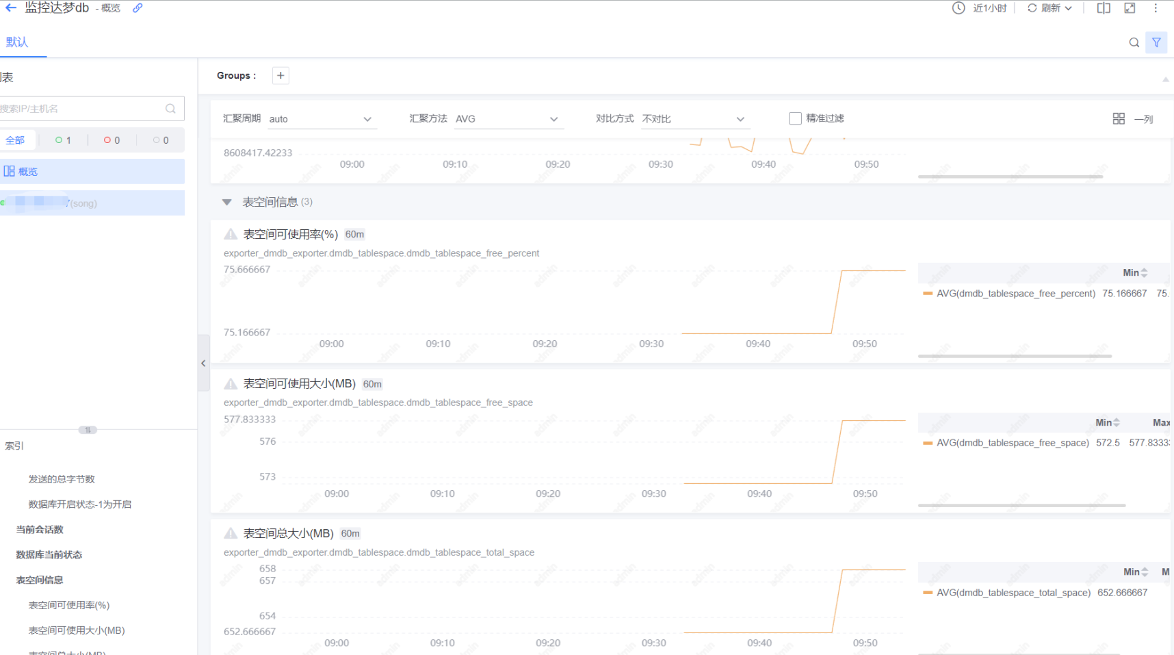Collapse the filter bar with top-right triangle
This screenshot has width=1174, height=655.
coord(1165,79)
